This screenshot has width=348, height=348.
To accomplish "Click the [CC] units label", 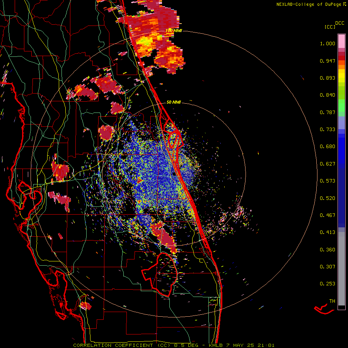I will 330,27.
